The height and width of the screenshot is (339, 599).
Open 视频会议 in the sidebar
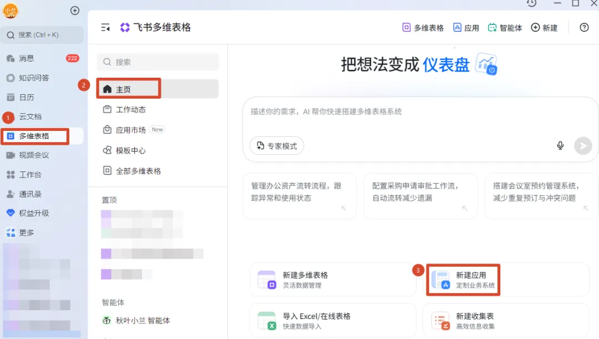click(x=42, y=155)
